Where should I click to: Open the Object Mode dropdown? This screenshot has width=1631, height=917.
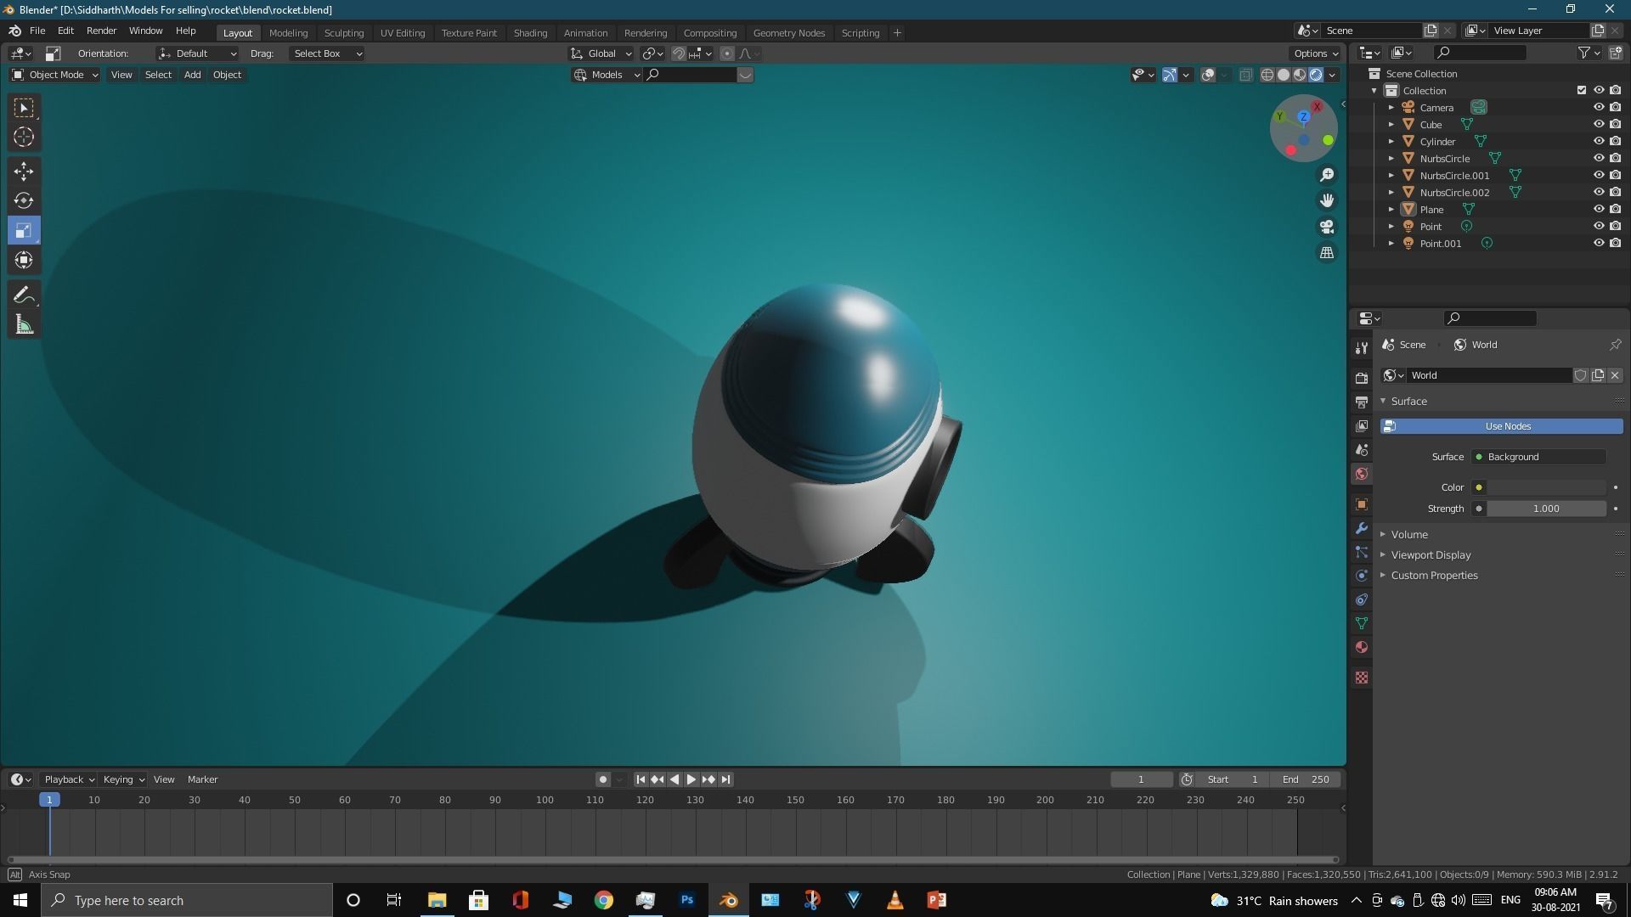coord(55,75)
